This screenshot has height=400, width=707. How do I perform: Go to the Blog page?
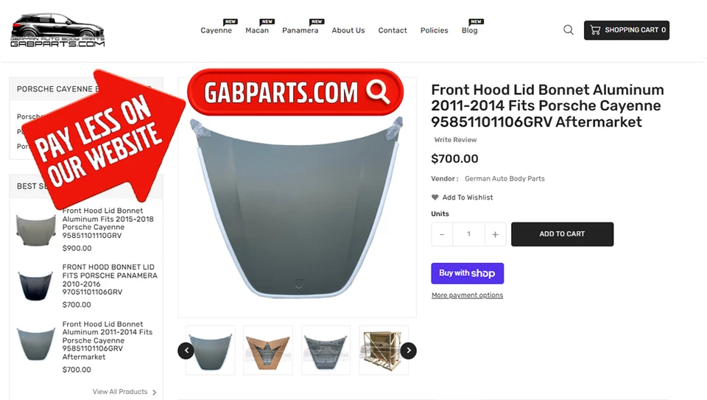click(x=469, y=30)
